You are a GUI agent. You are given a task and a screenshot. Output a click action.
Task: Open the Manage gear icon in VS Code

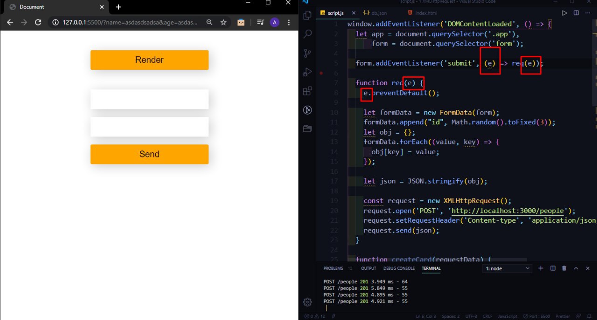point(307,302)
